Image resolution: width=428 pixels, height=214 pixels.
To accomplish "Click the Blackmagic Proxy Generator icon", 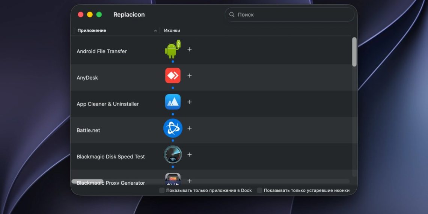I will (173, 179).
